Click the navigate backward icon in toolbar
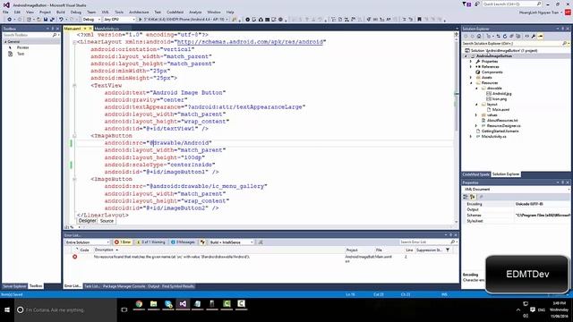The height and width of the screenshot is (322, 573). (9, 20)
